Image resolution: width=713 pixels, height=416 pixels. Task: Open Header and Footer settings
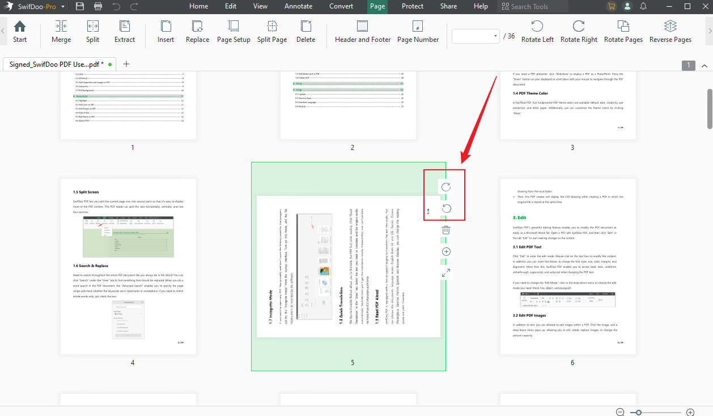coord(363,32)
